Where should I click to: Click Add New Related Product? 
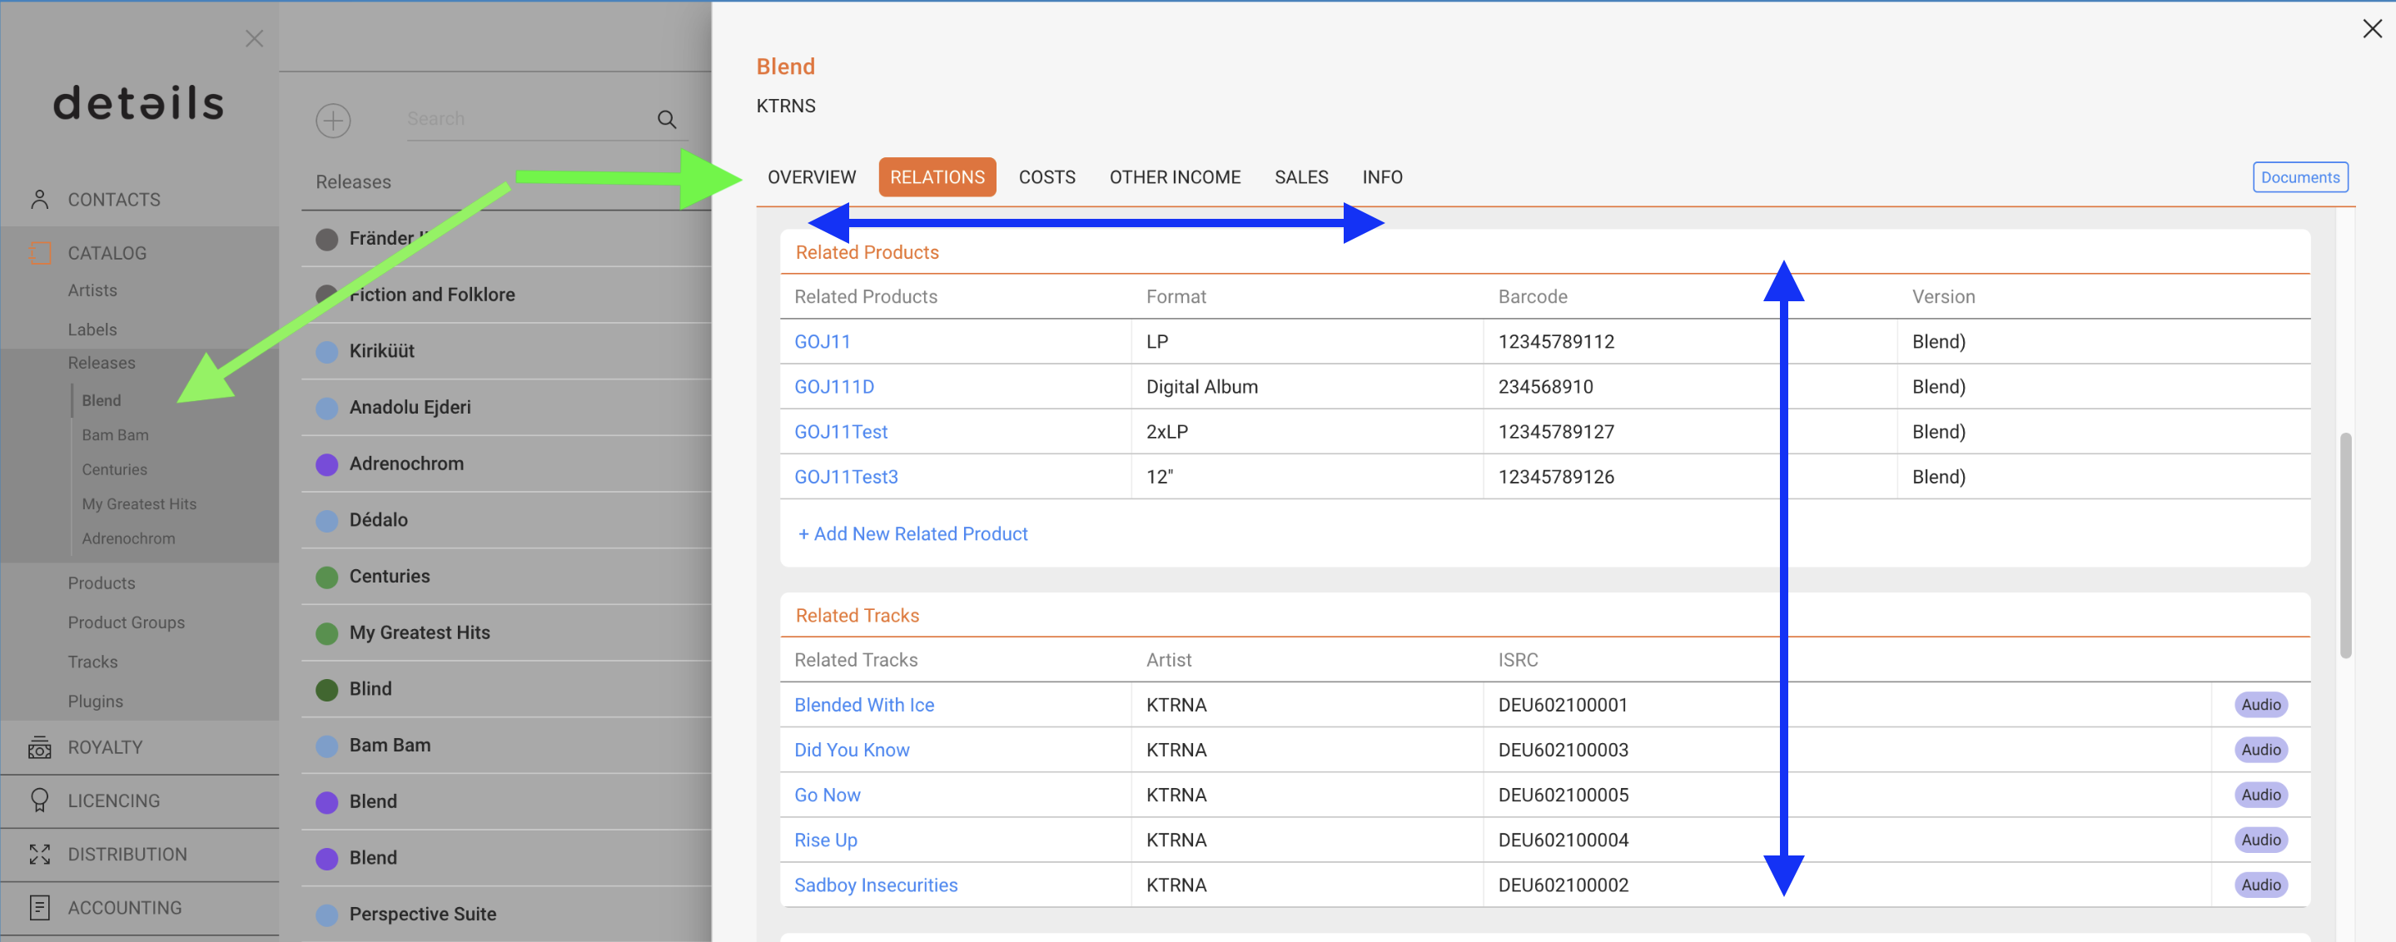pos(912,533)
